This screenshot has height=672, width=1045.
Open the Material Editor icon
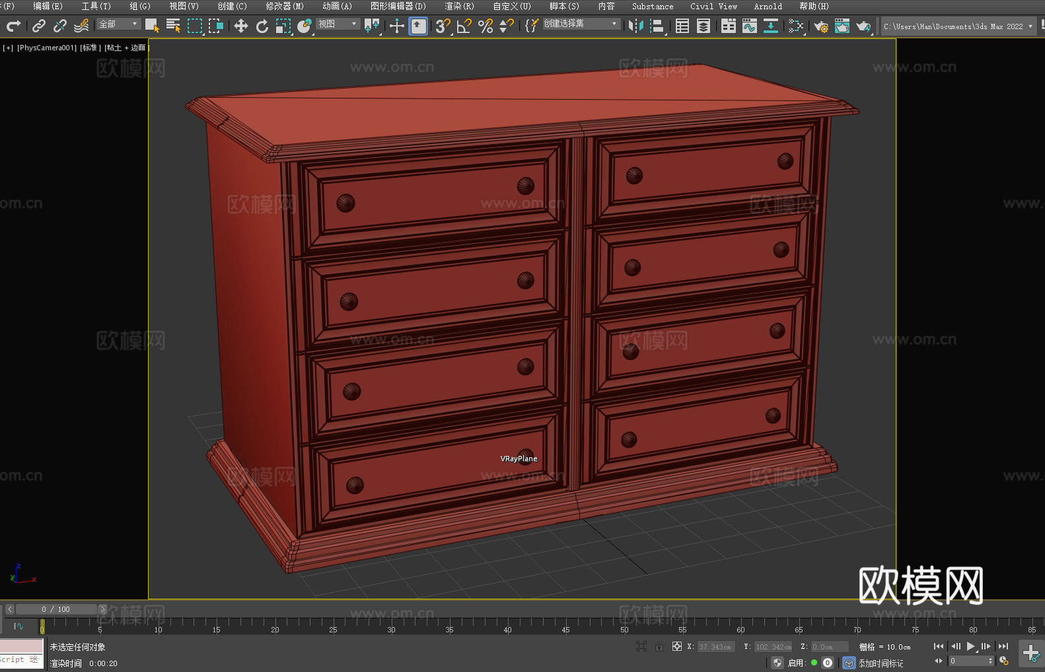[796, 26]
